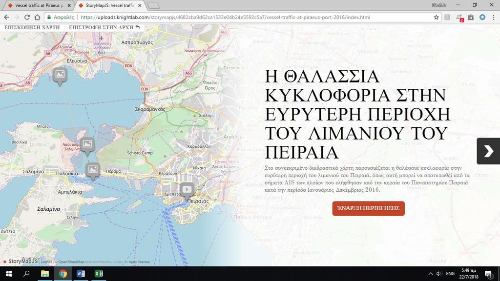Click the Κορυδαλλός map label
The image size is (500, 281).
(199, 146)
